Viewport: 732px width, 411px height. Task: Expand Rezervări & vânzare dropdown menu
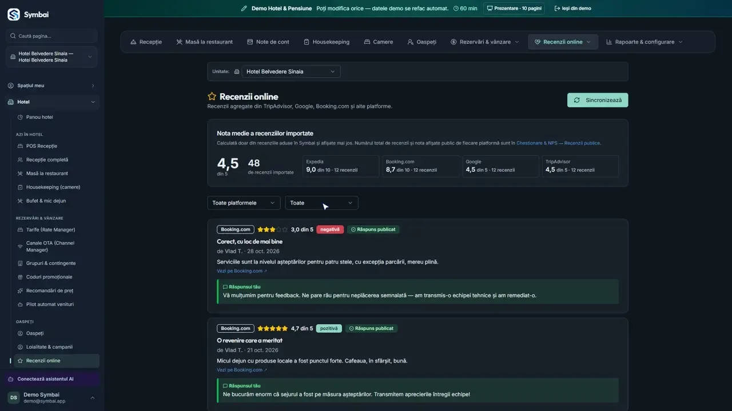pos(485,42)
